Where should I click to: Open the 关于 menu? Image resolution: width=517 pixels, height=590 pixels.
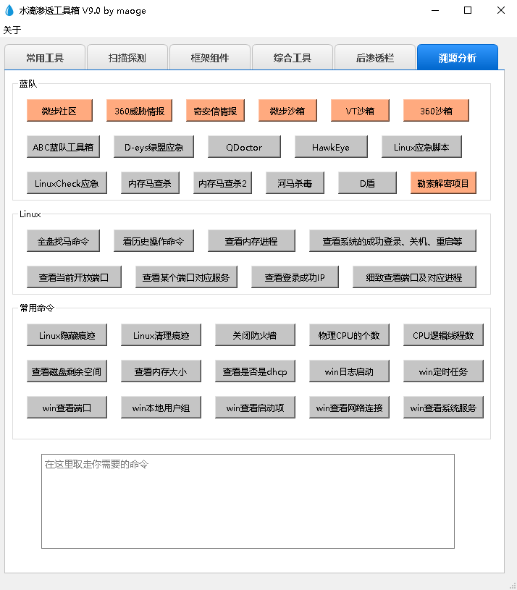pos(12,30)
